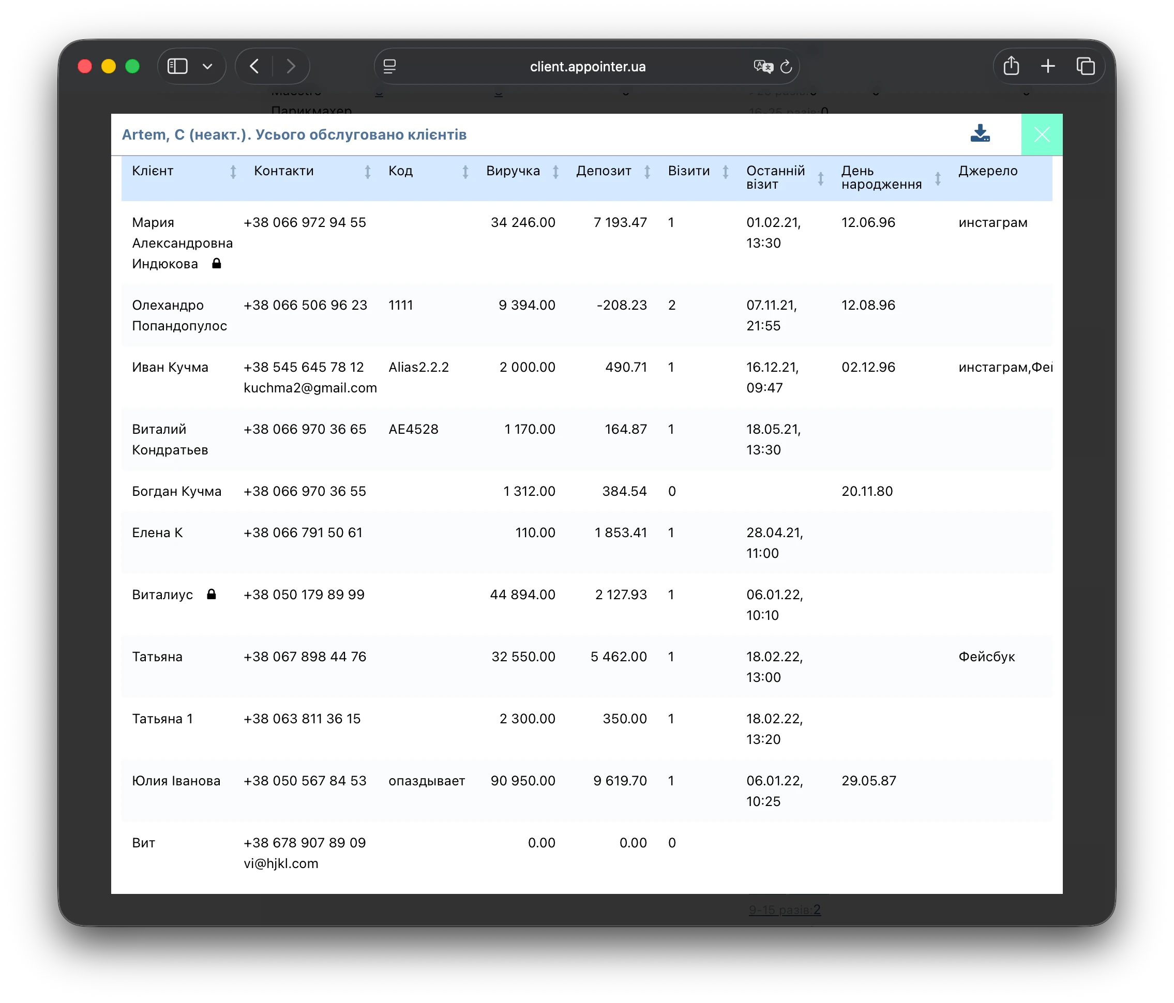Open sidebar options dropdown chevron
Image resolution: width=1174 pixels, height=1003 pixels.
pos(208,66)
